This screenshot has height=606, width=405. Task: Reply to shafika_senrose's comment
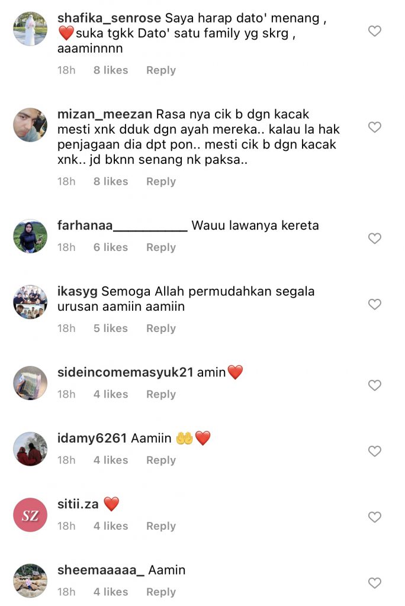[x=161, y=70]
